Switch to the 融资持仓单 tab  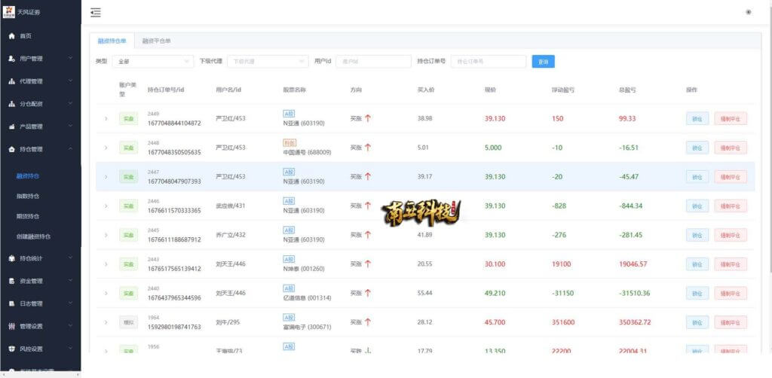[x=112, y=41]
